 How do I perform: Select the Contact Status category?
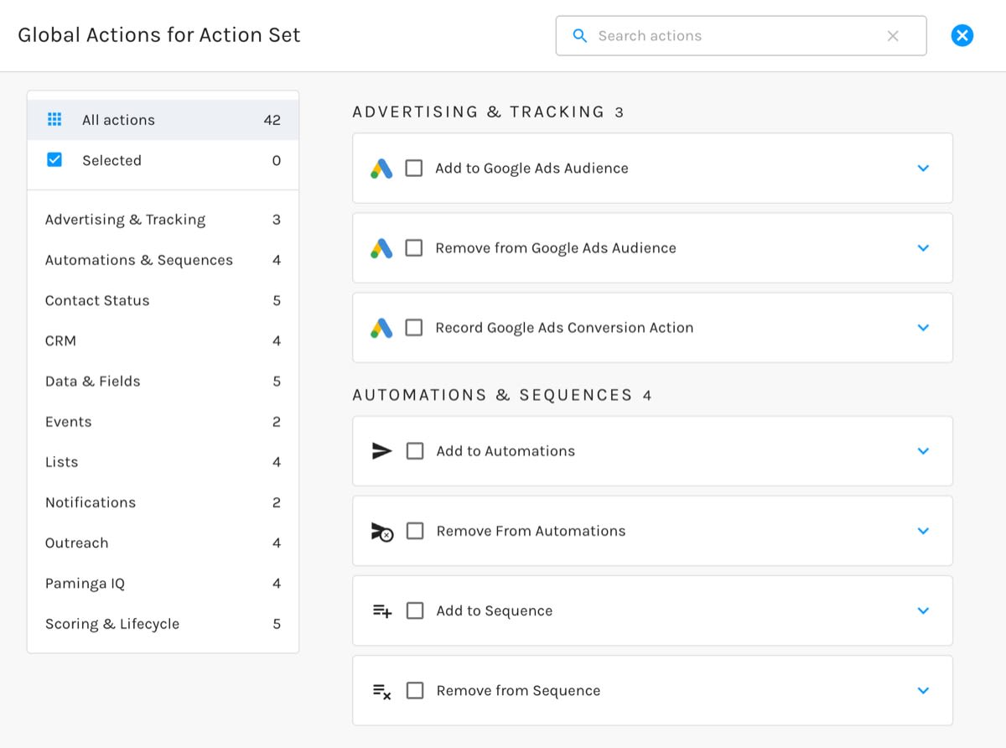(163, 300)
